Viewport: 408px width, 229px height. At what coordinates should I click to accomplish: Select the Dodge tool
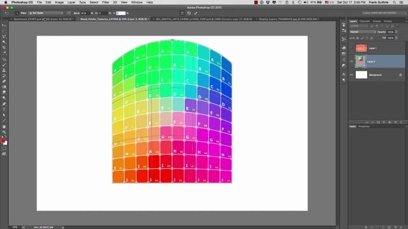point(4,98)
